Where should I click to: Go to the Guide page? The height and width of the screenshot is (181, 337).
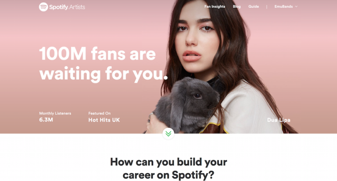(254, 7)
